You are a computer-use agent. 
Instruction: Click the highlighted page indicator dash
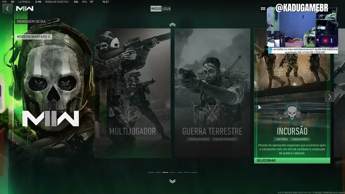[x=165, y=172]
